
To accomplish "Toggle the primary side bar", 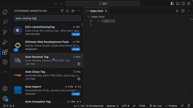I will pyautogui.click(x=172, y=4).
